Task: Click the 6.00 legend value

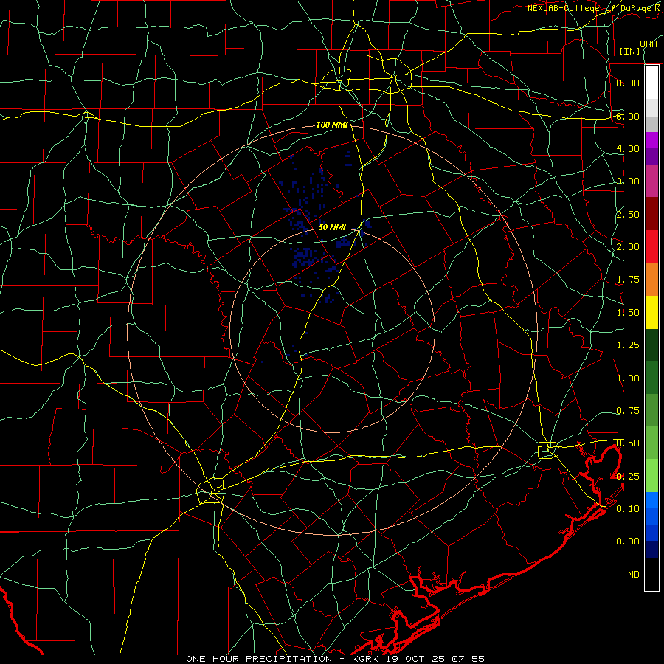Action: pos(628,116)
